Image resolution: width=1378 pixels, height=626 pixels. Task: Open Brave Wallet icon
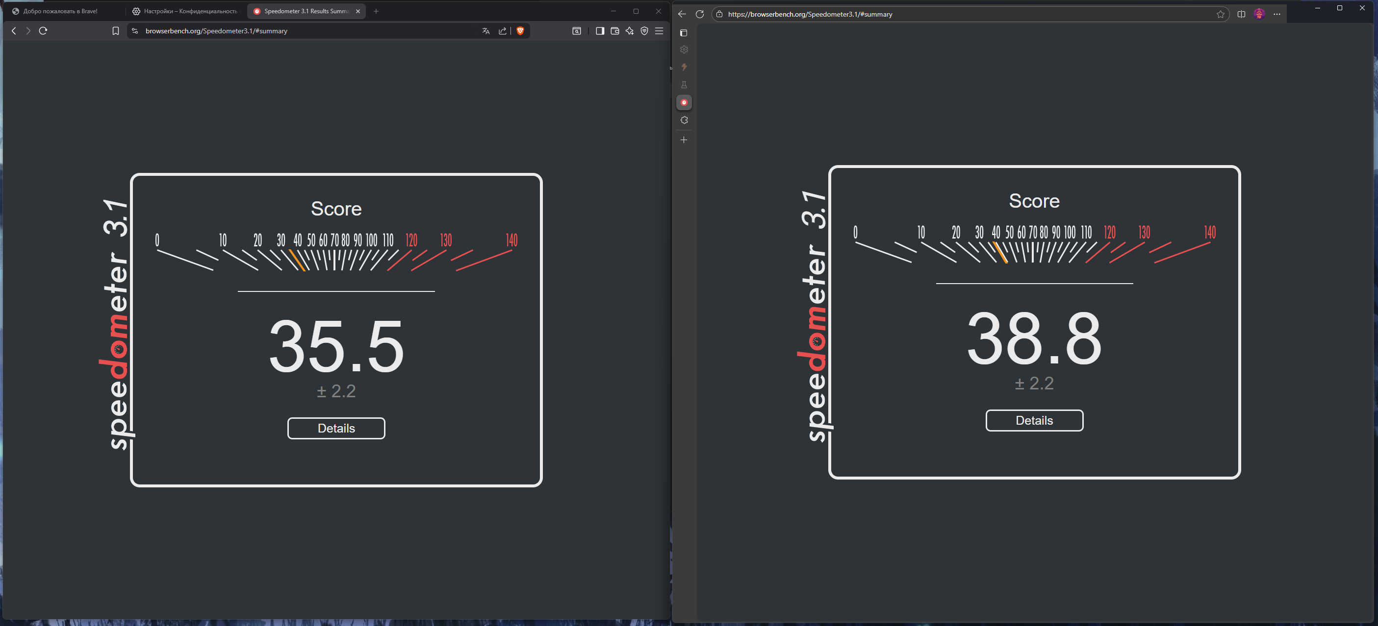[614, 31]
